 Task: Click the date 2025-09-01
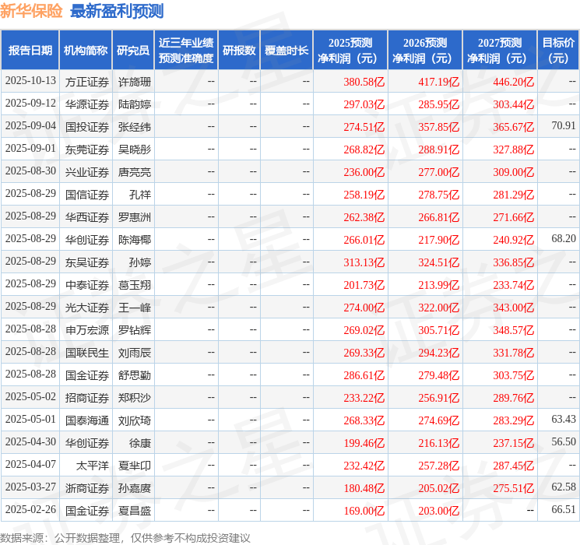pyautogui.click(x=30, y=149)
